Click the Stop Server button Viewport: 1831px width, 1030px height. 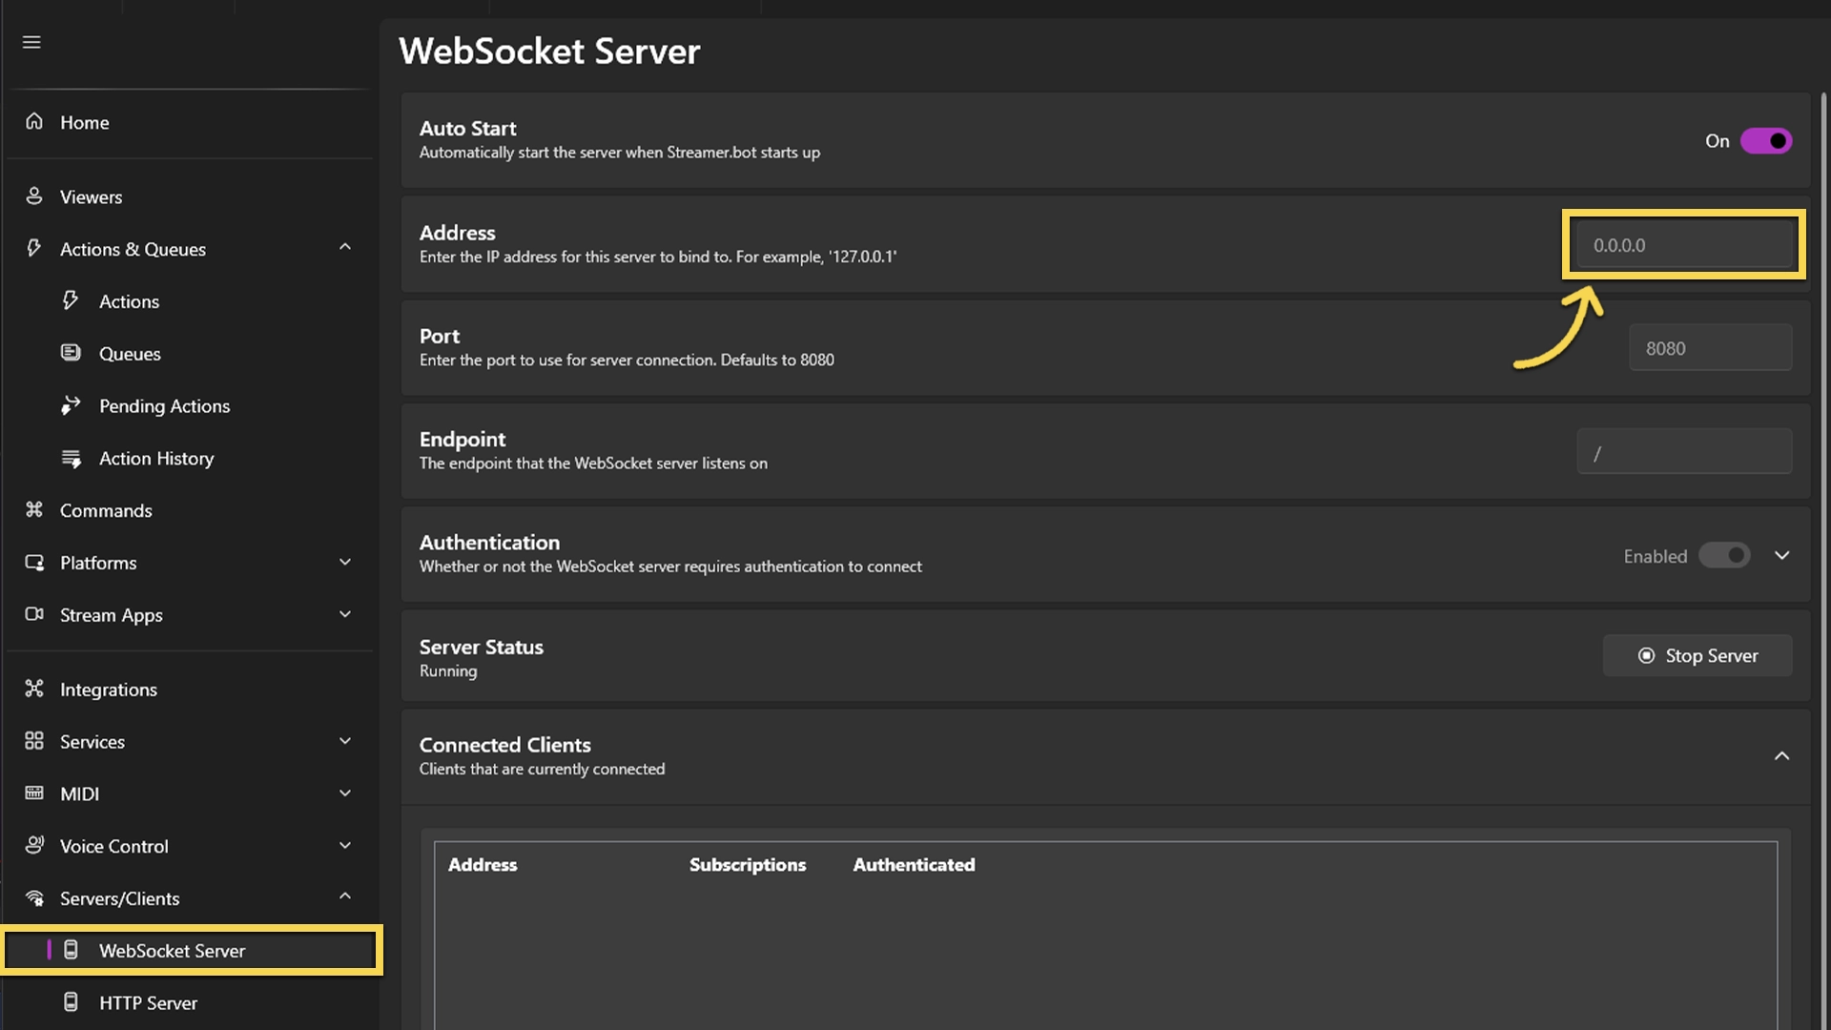(x=1697, y=655)
